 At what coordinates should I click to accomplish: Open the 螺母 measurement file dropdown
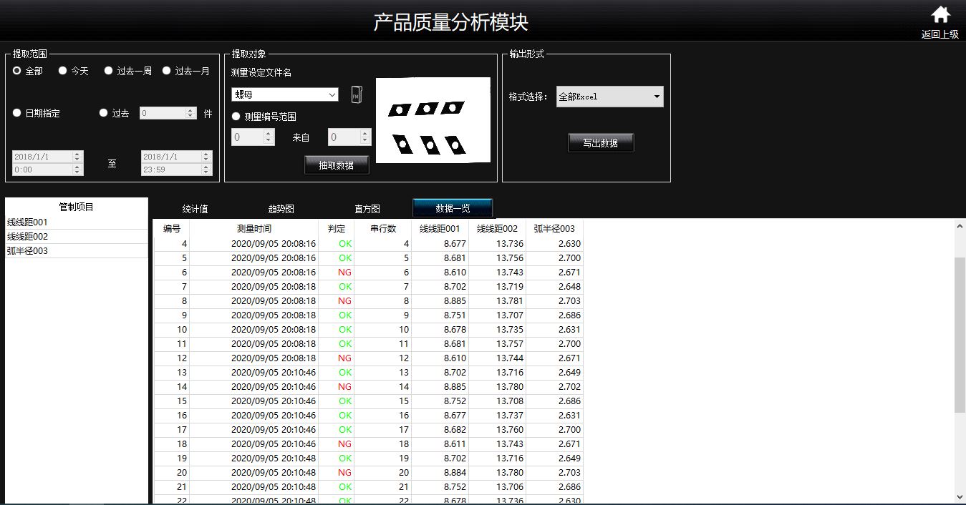(285, 94)
